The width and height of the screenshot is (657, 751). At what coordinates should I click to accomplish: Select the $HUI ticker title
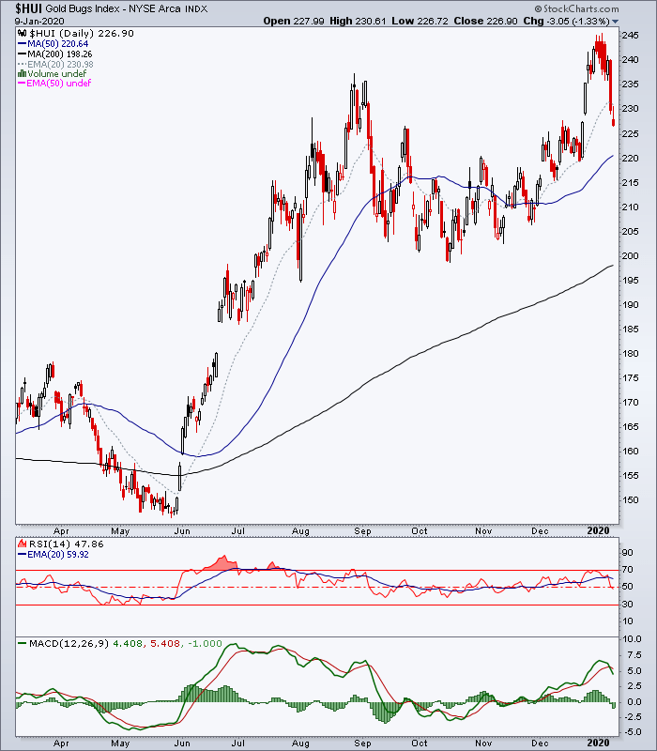pos(28,8)
